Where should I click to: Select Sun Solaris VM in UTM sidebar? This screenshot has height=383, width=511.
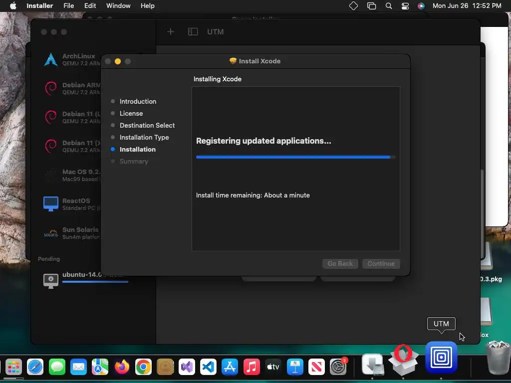72,233
